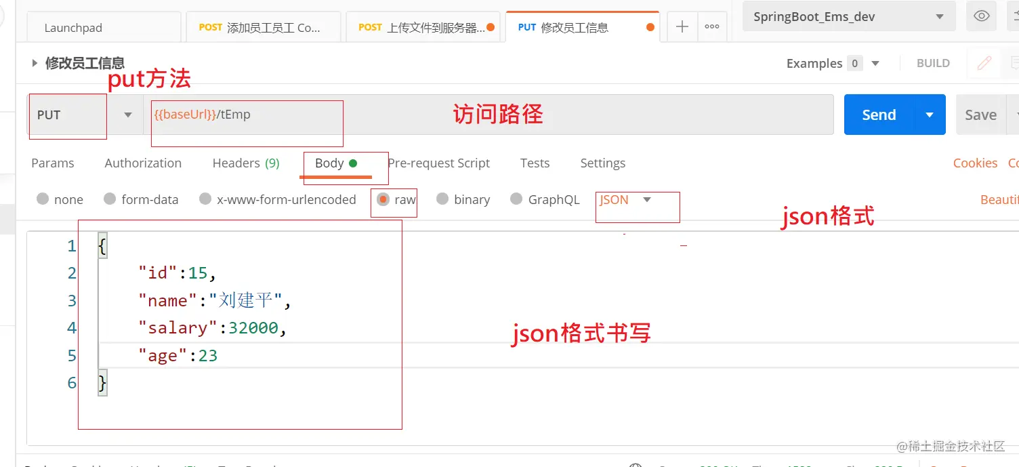Viewport: 1019px width, 467px height.
Task: Select the form-data body type
Action: (141, 199)
